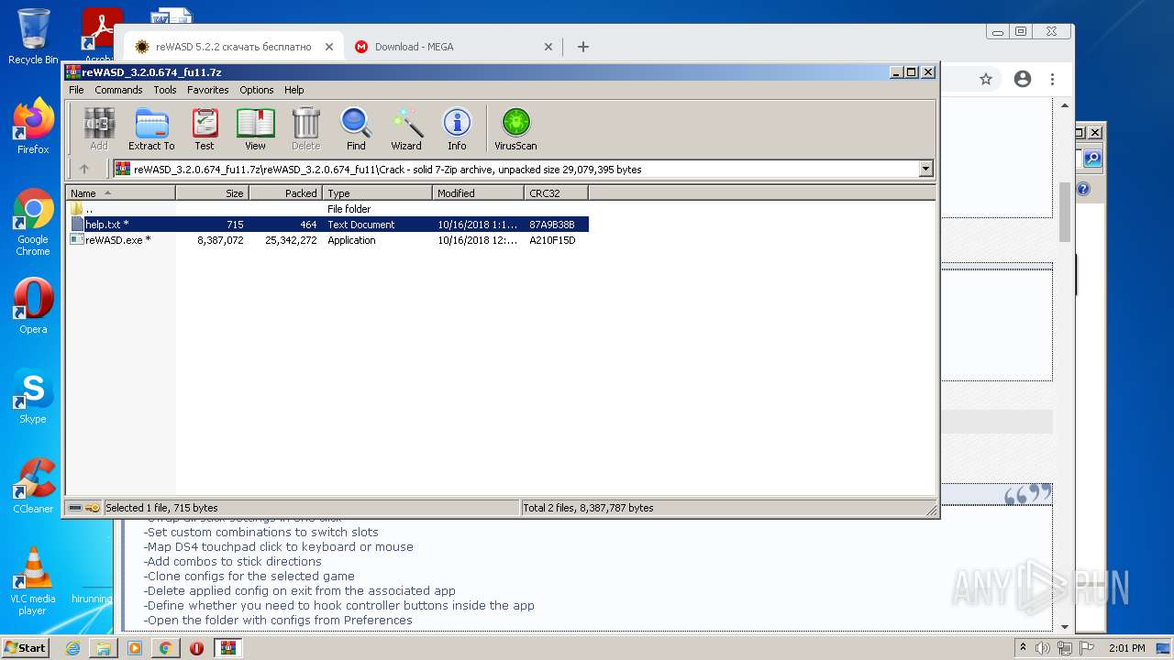The image size is (1174, 660).
Task: Click WinRAR taskbar button
Action: pyautogui.click(x=227, y=648)
